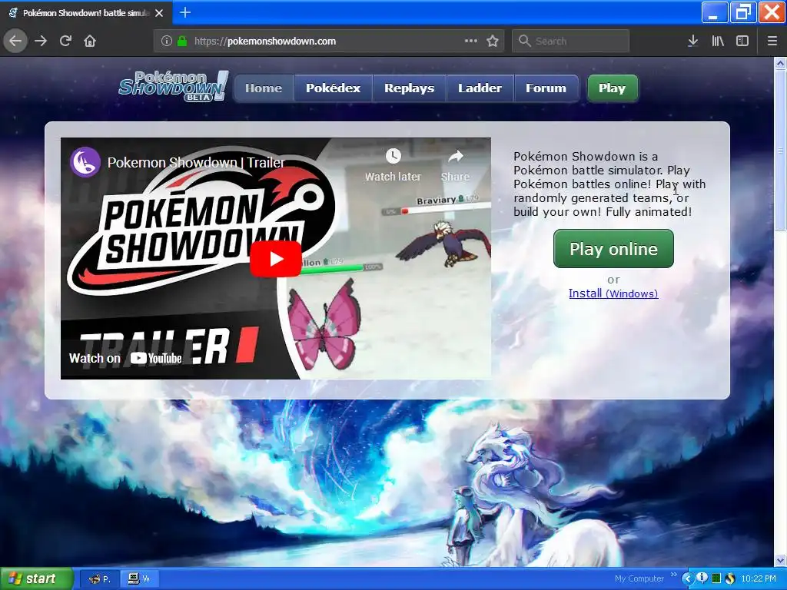Open the Home navigation item
This screenshot has width=787, height=590.
[264, 88]
